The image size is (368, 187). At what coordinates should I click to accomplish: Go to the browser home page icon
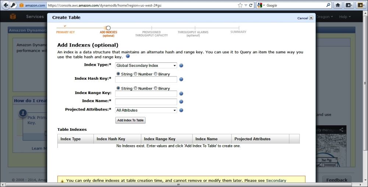point(338,5)
